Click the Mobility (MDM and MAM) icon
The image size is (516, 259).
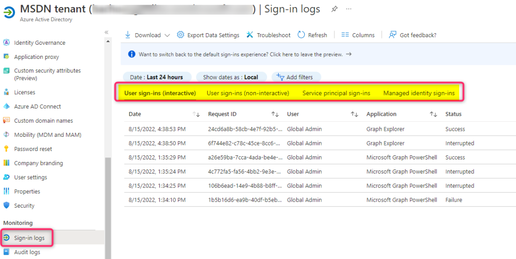(6, 135)
